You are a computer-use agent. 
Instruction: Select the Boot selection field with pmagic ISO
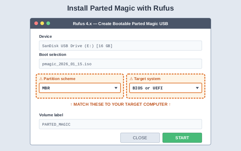coord(120,64)
